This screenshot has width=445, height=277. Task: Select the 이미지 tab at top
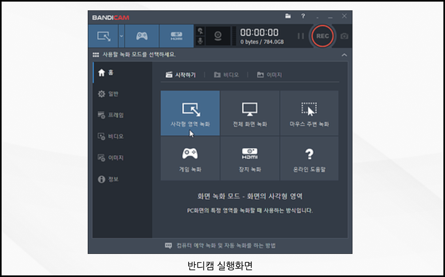coord(269,75)
